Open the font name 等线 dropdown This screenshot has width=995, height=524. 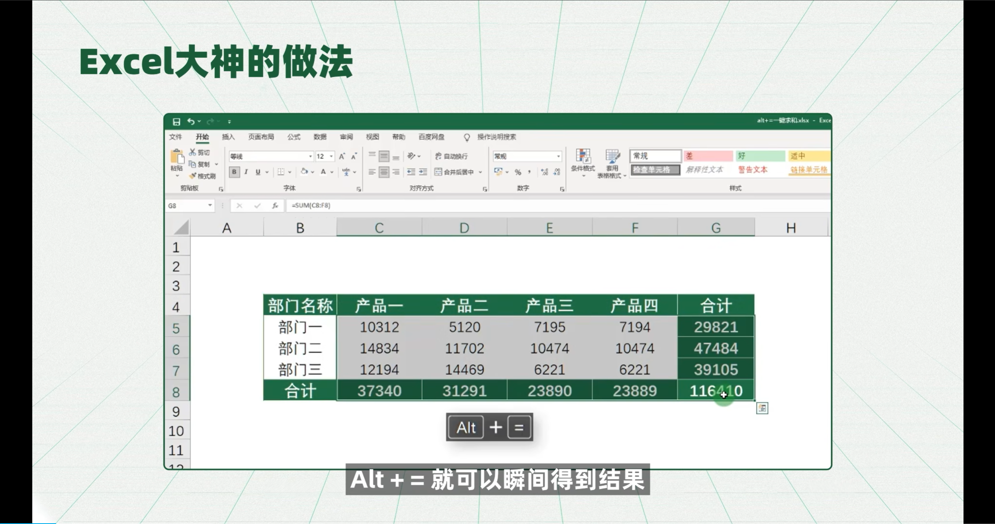click(310, 156)
